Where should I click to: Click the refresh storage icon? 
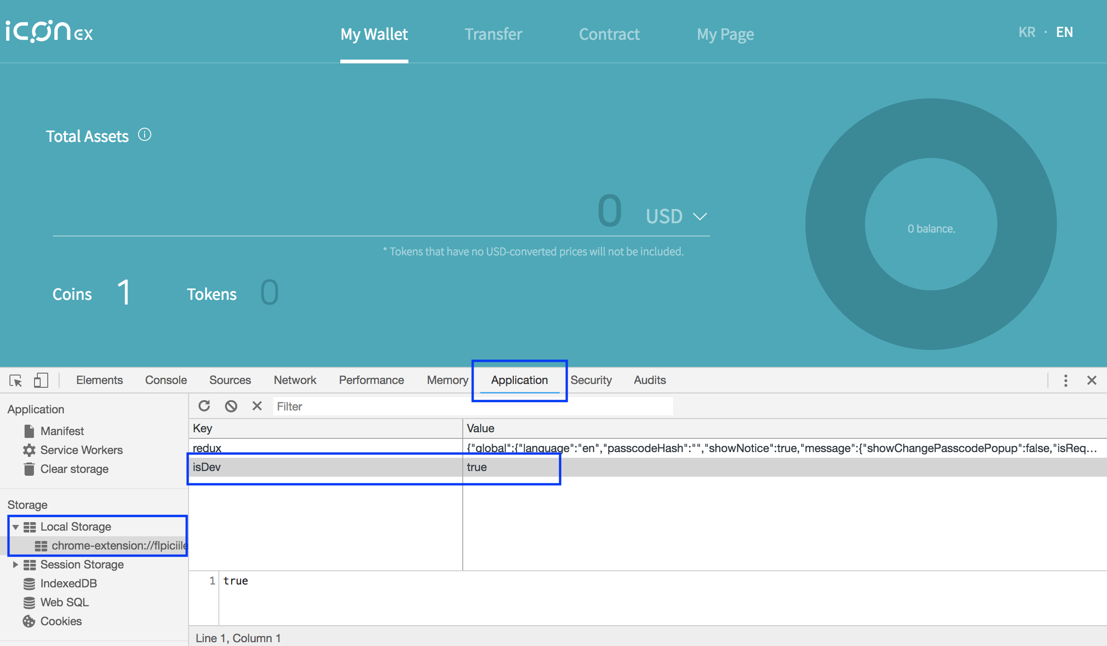204,406
